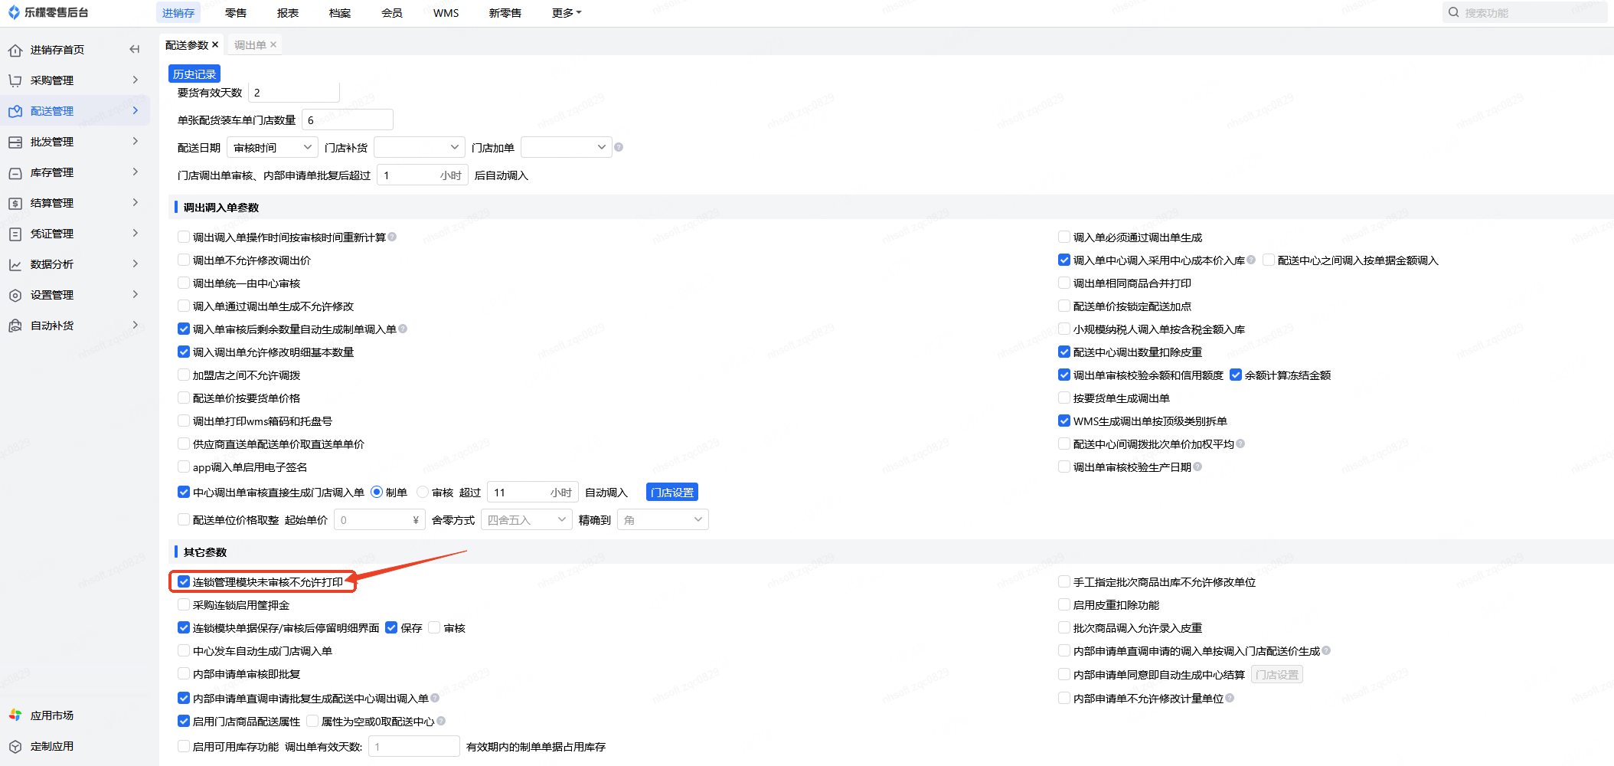1614x766 pixels.
Task: Uncheck 调入调出单允许修改明细基本数量
Action: coord(184,352)
